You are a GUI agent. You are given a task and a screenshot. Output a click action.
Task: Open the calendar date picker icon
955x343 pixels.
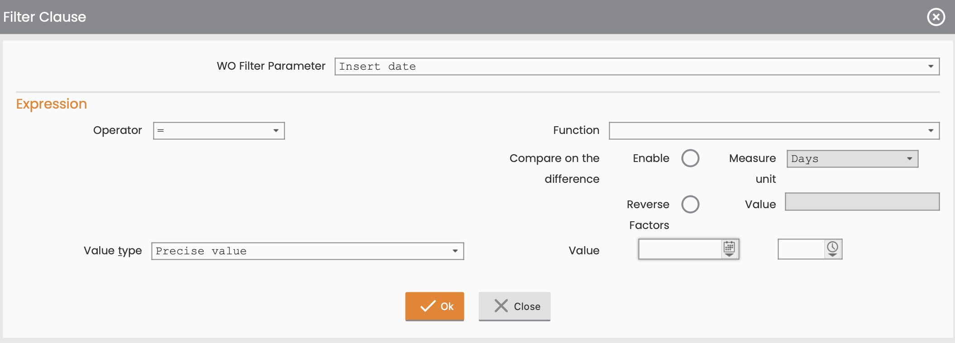tap(729, 249)
